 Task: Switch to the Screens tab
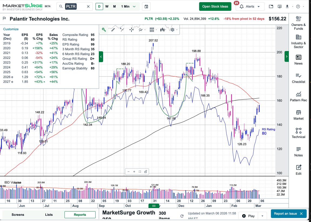point(18,215)
